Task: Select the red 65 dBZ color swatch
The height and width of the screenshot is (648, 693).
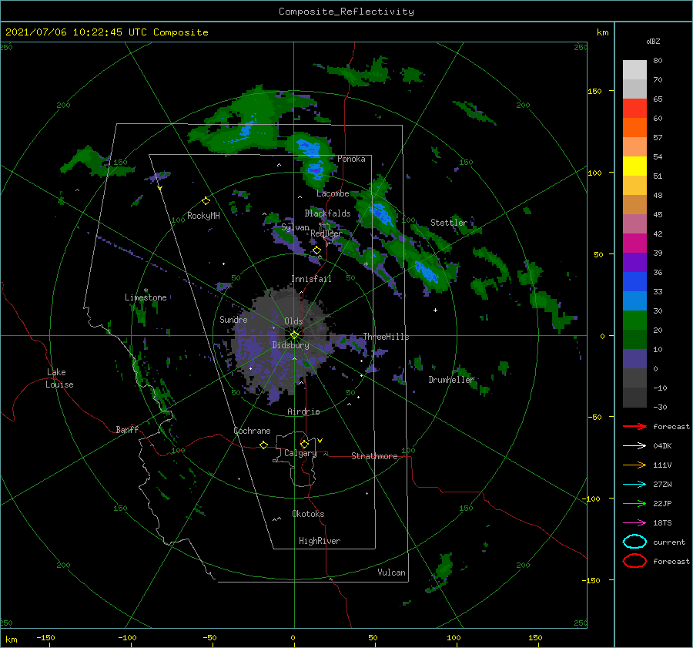Action: click(x=634, y=109)
